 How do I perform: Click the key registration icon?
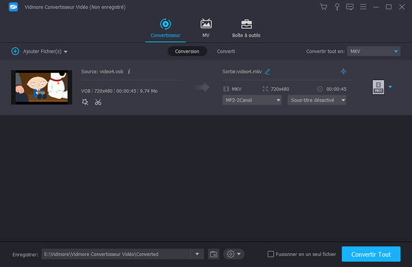[337, 7]
